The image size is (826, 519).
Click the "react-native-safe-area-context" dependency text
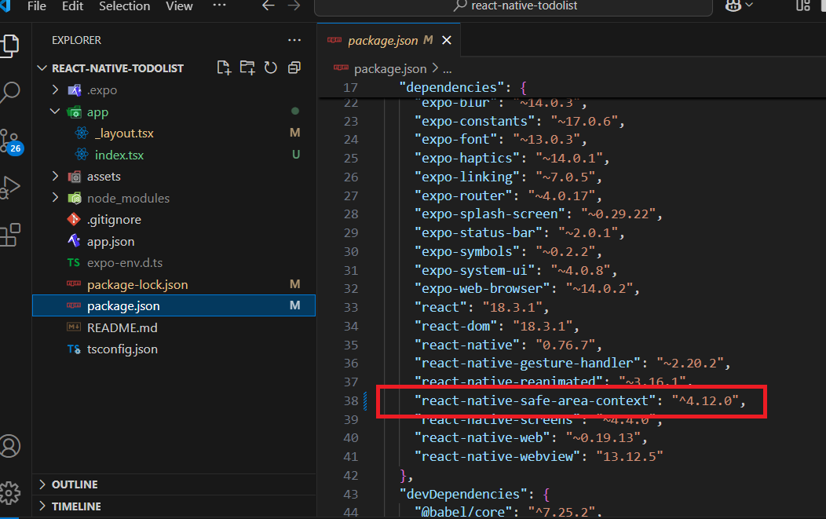point(535,400)
